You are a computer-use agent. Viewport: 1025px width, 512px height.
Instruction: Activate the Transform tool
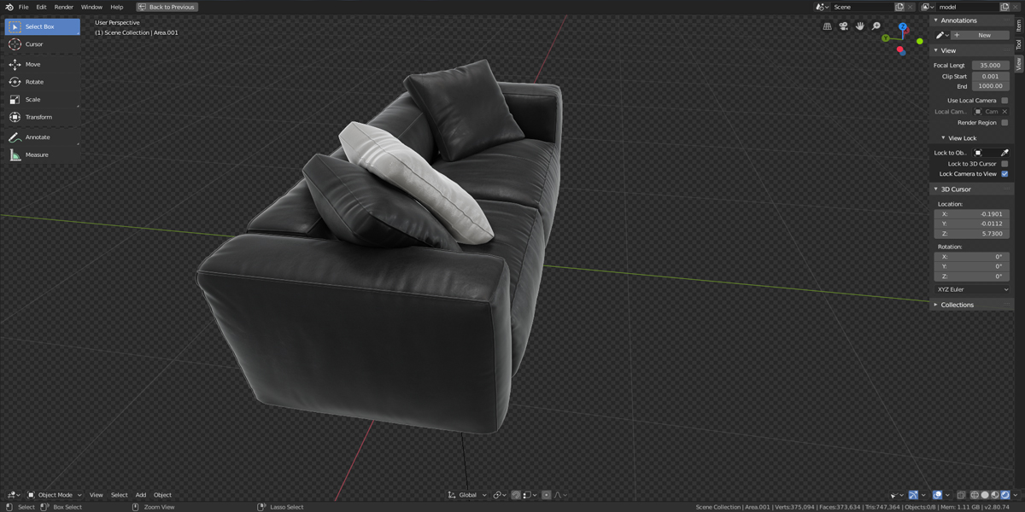pyautogui.click(x=43, y=117)
